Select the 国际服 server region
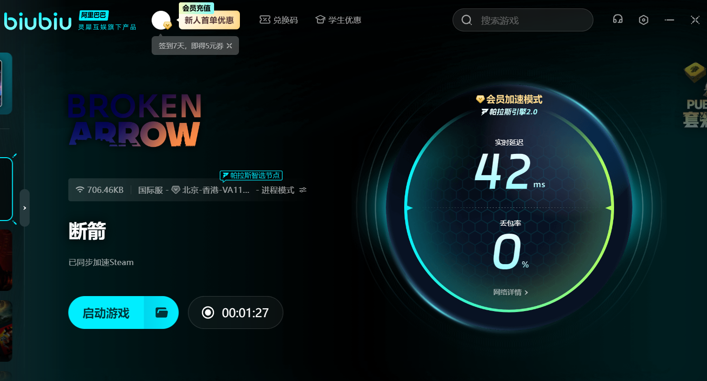This screenshot has width=707, height=381. 150,190
